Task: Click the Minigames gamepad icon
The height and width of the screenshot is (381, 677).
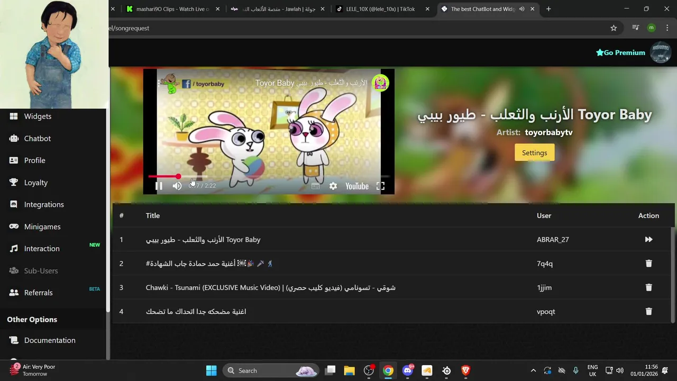Action: [x=14, y=226]
